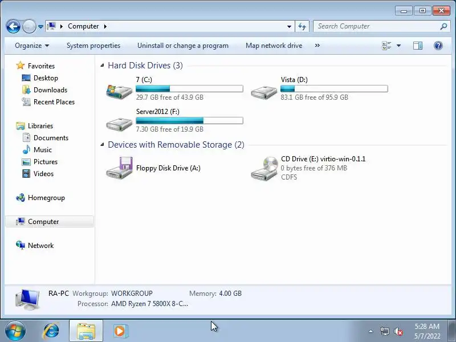The image size is (456, 342).
Task: Select Computer in the navigation pane
Action: coord(50,222)
